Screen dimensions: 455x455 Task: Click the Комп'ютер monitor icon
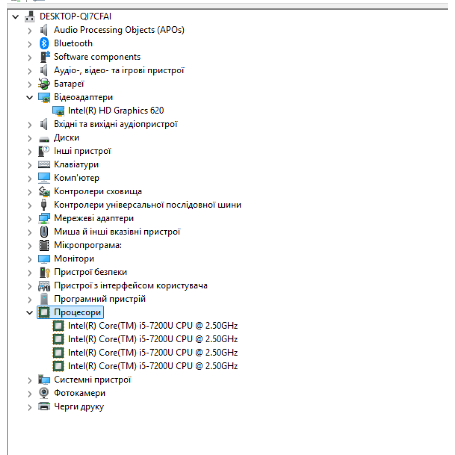tap(44, 178)
